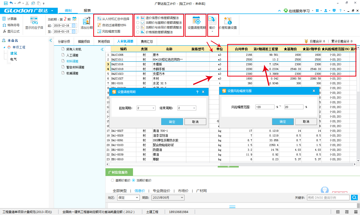Click the help question mark icon
This screenshot has width=360, height=215.
click(340, 10)
